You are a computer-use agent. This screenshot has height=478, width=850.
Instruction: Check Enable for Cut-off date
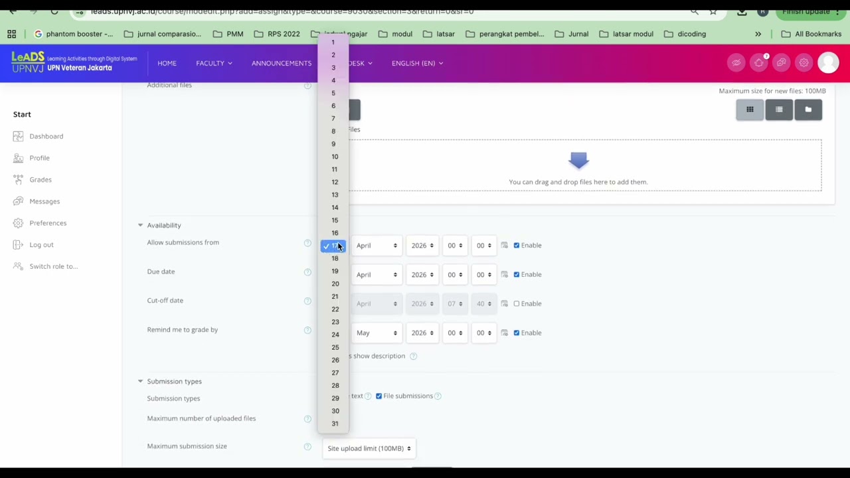[517, 304]
